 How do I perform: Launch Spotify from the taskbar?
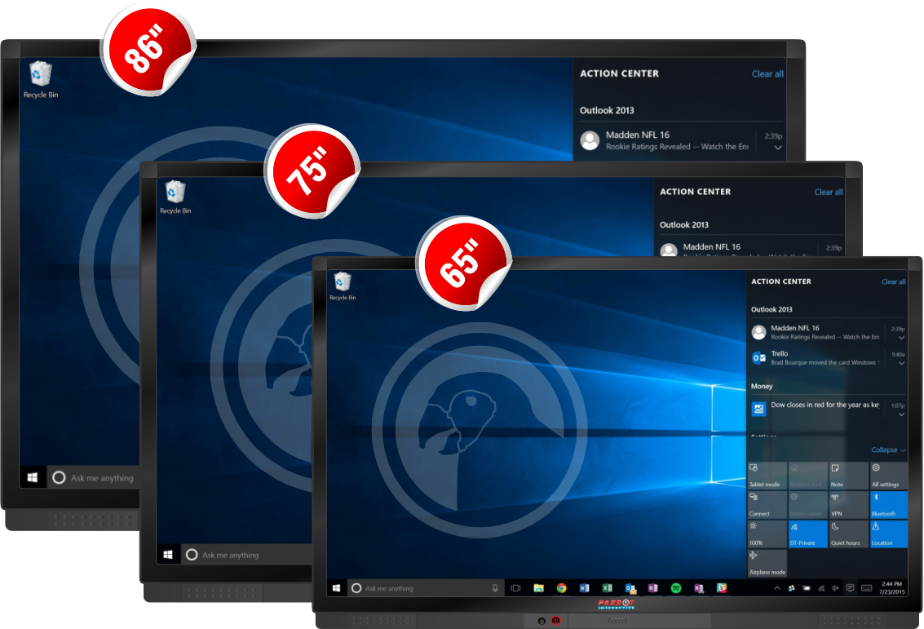(676, 587)
